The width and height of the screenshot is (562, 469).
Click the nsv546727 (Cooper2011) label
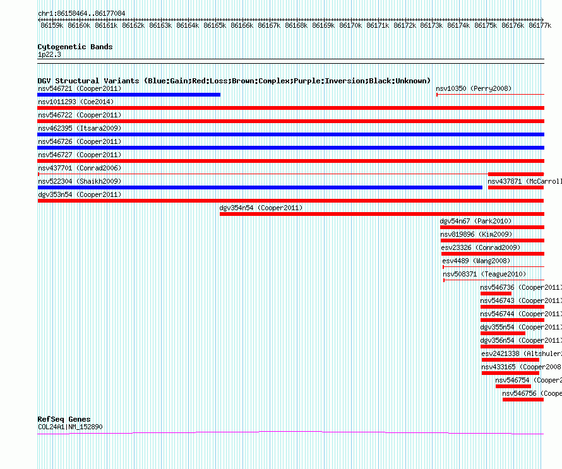pos(80,155)
